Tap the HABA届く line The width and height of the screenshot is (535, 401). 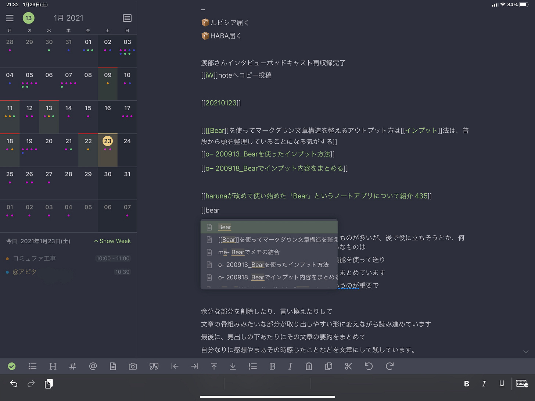(221, 36)
